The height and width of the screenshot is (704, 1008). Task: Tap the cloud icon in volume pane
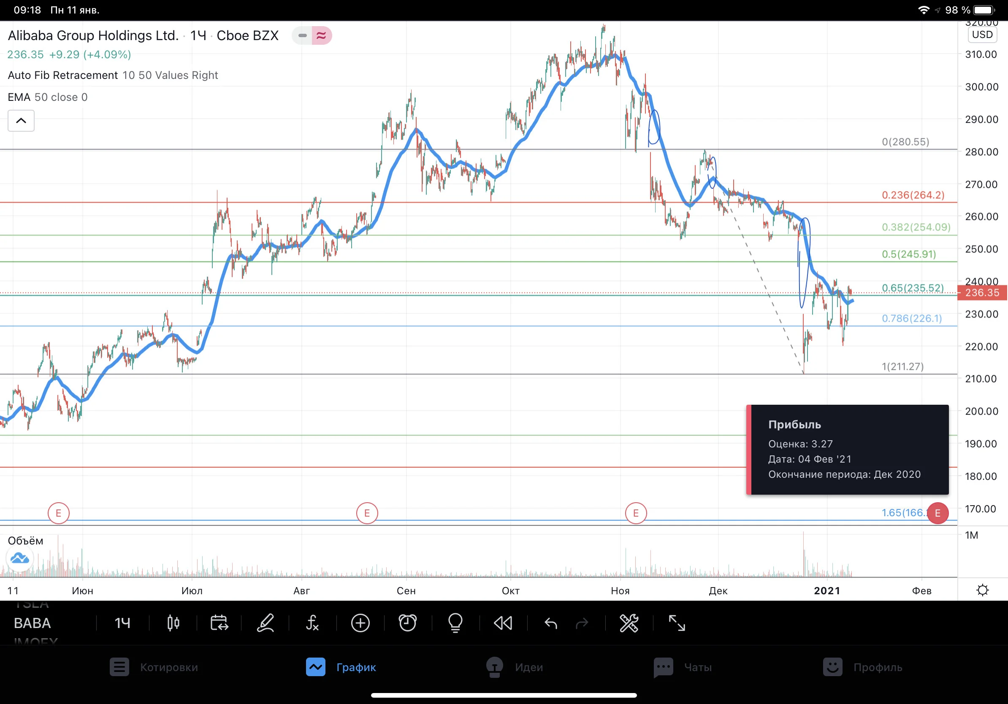[20, 559]
